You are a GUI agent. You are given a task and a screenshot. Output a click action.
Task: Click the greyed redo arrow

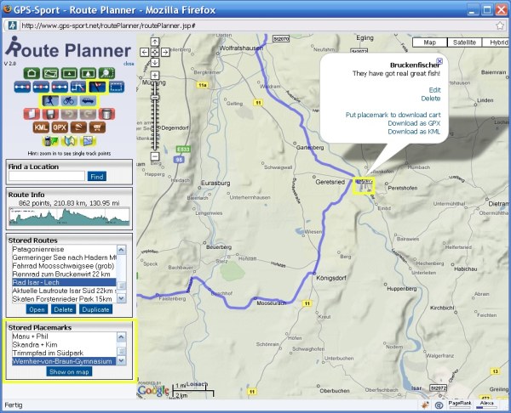point(88,114)
